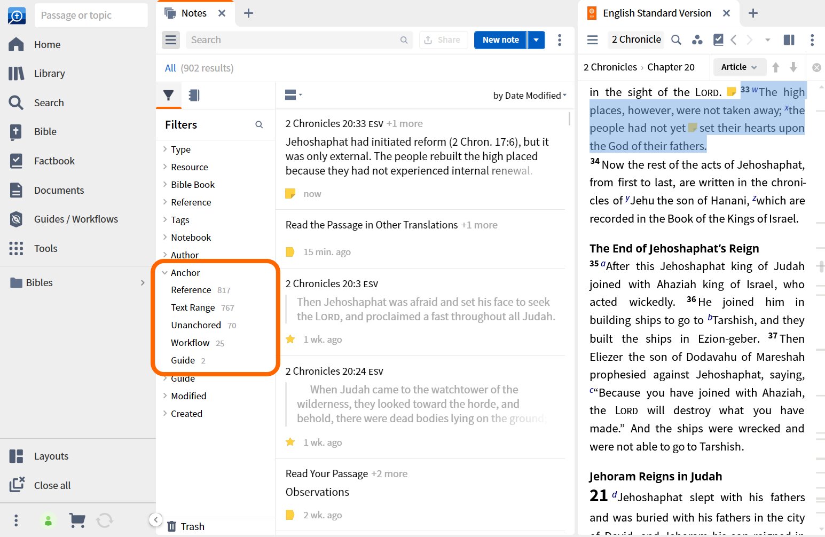Open the New note dropdown arrow

point(536,40)
